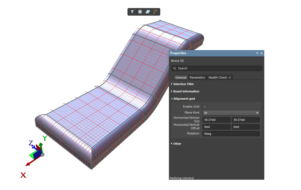Open the search field magnifier in Properties
This screenshot has height=190, width=301.
click(175, 68)
